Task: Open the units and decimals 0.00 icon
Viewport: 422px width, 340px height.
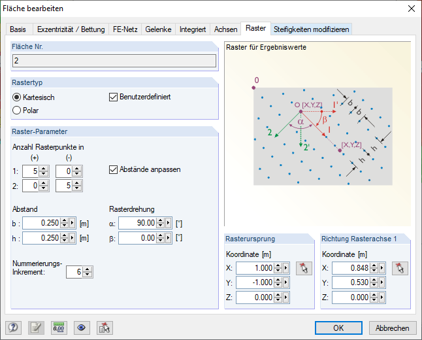Action: click(59, 328)
